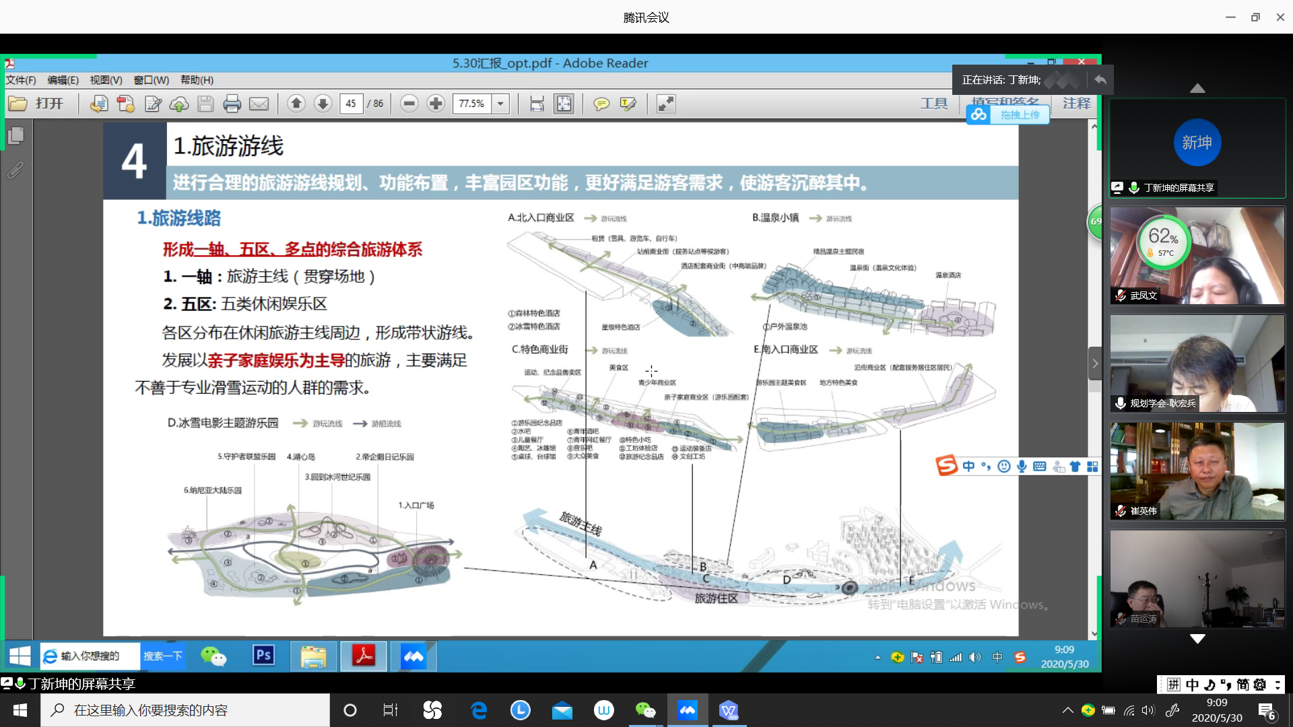Screen dimensions: 1293x727
Task: Select the highlight text tool
Action: 628,104
